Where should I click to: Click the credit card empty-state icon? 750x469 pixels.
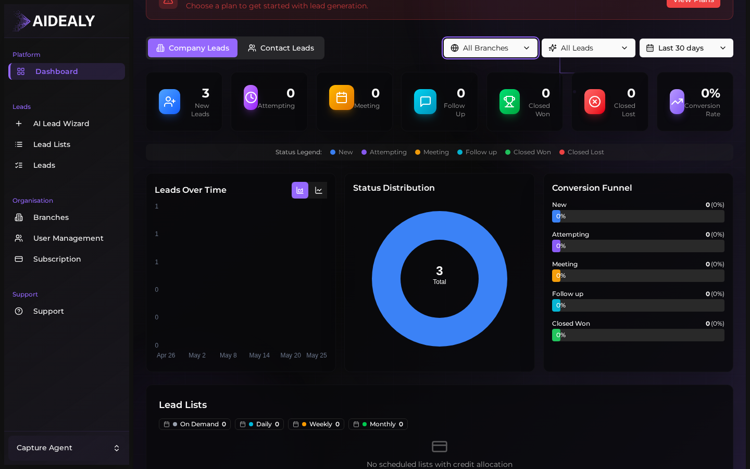[440, 447]
